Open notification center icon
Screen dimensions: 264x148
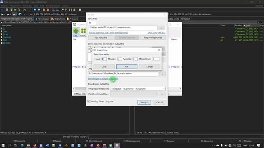coord(259,145)
